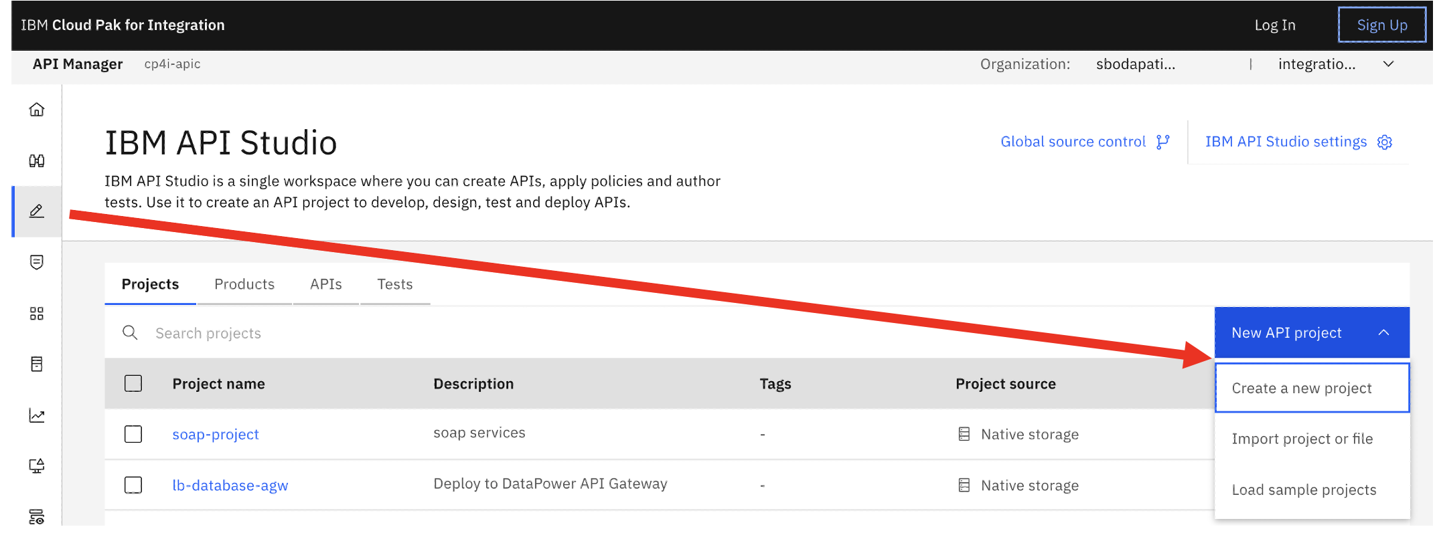Click the storage icon in the soap-project row
The height and width of the screenshot is (535, 1437).
[964, 434]
